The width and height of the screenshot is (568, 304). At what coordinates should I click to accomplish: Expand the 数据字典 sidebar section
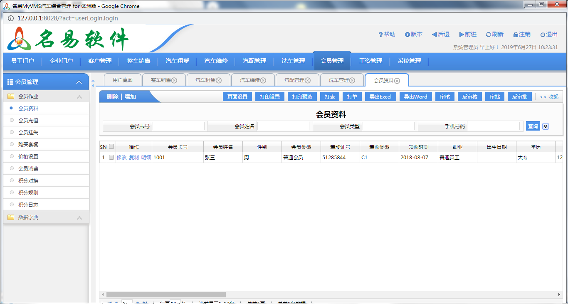coord(79,217)
